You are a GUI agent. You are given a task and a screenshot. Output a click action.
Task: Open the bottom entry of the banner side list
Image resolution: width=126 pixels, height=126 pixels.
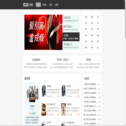[x=71, y=45]
